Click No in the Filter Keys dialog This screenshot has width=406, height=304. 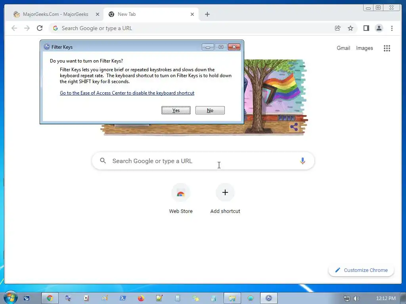[210, 110]
